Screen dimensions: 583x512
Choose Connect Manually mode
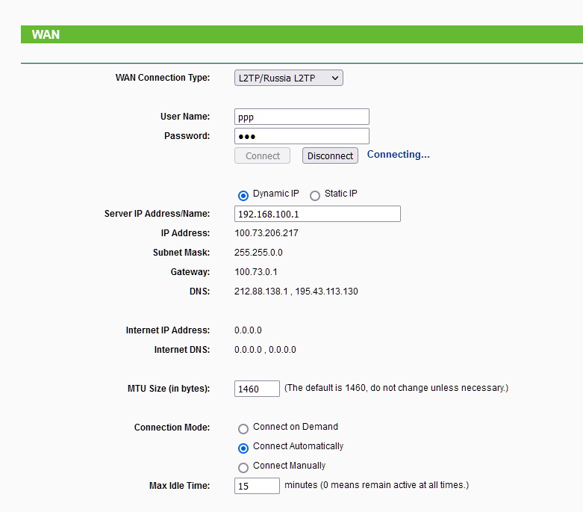point(243,468)
